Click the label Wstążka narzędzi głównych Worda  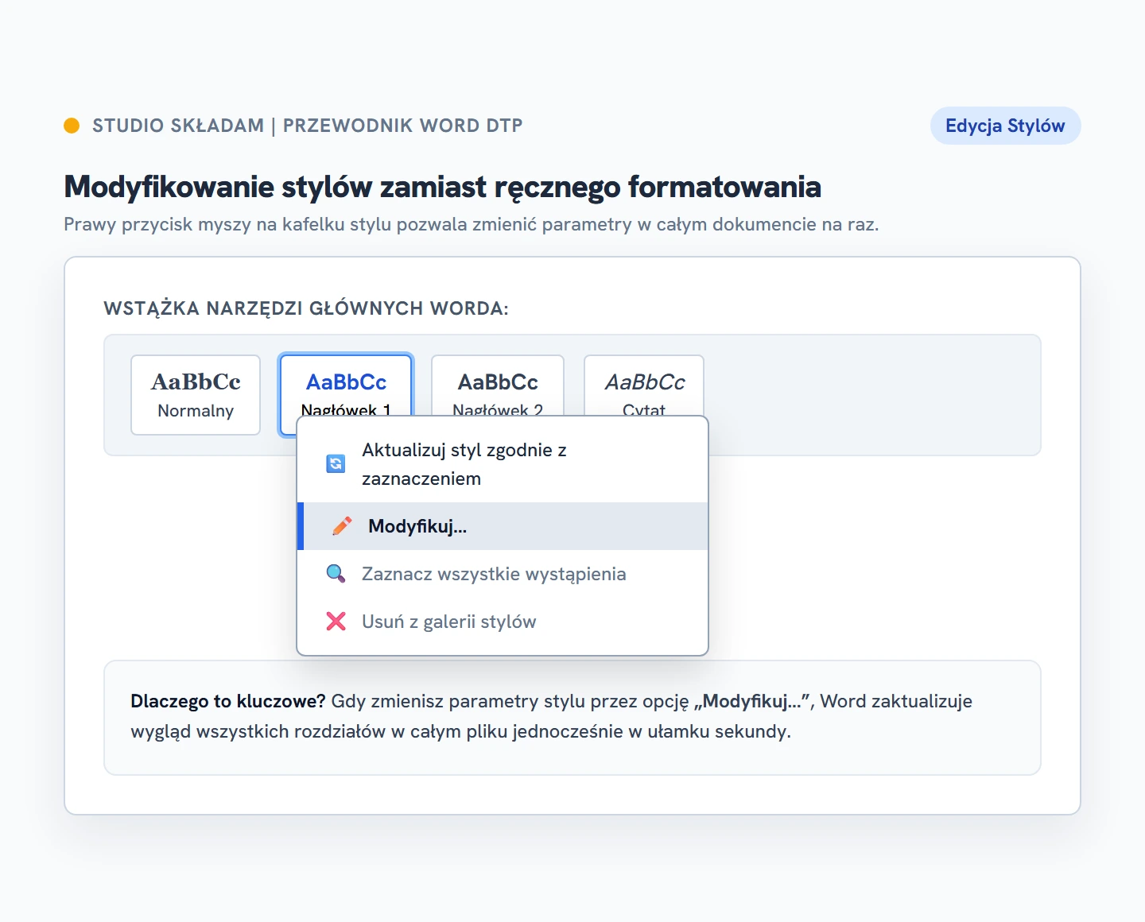[x=306, y=308]
